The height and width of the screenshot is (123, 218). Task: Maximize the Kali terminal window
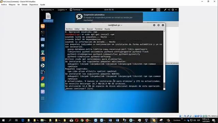click(158, 25)
